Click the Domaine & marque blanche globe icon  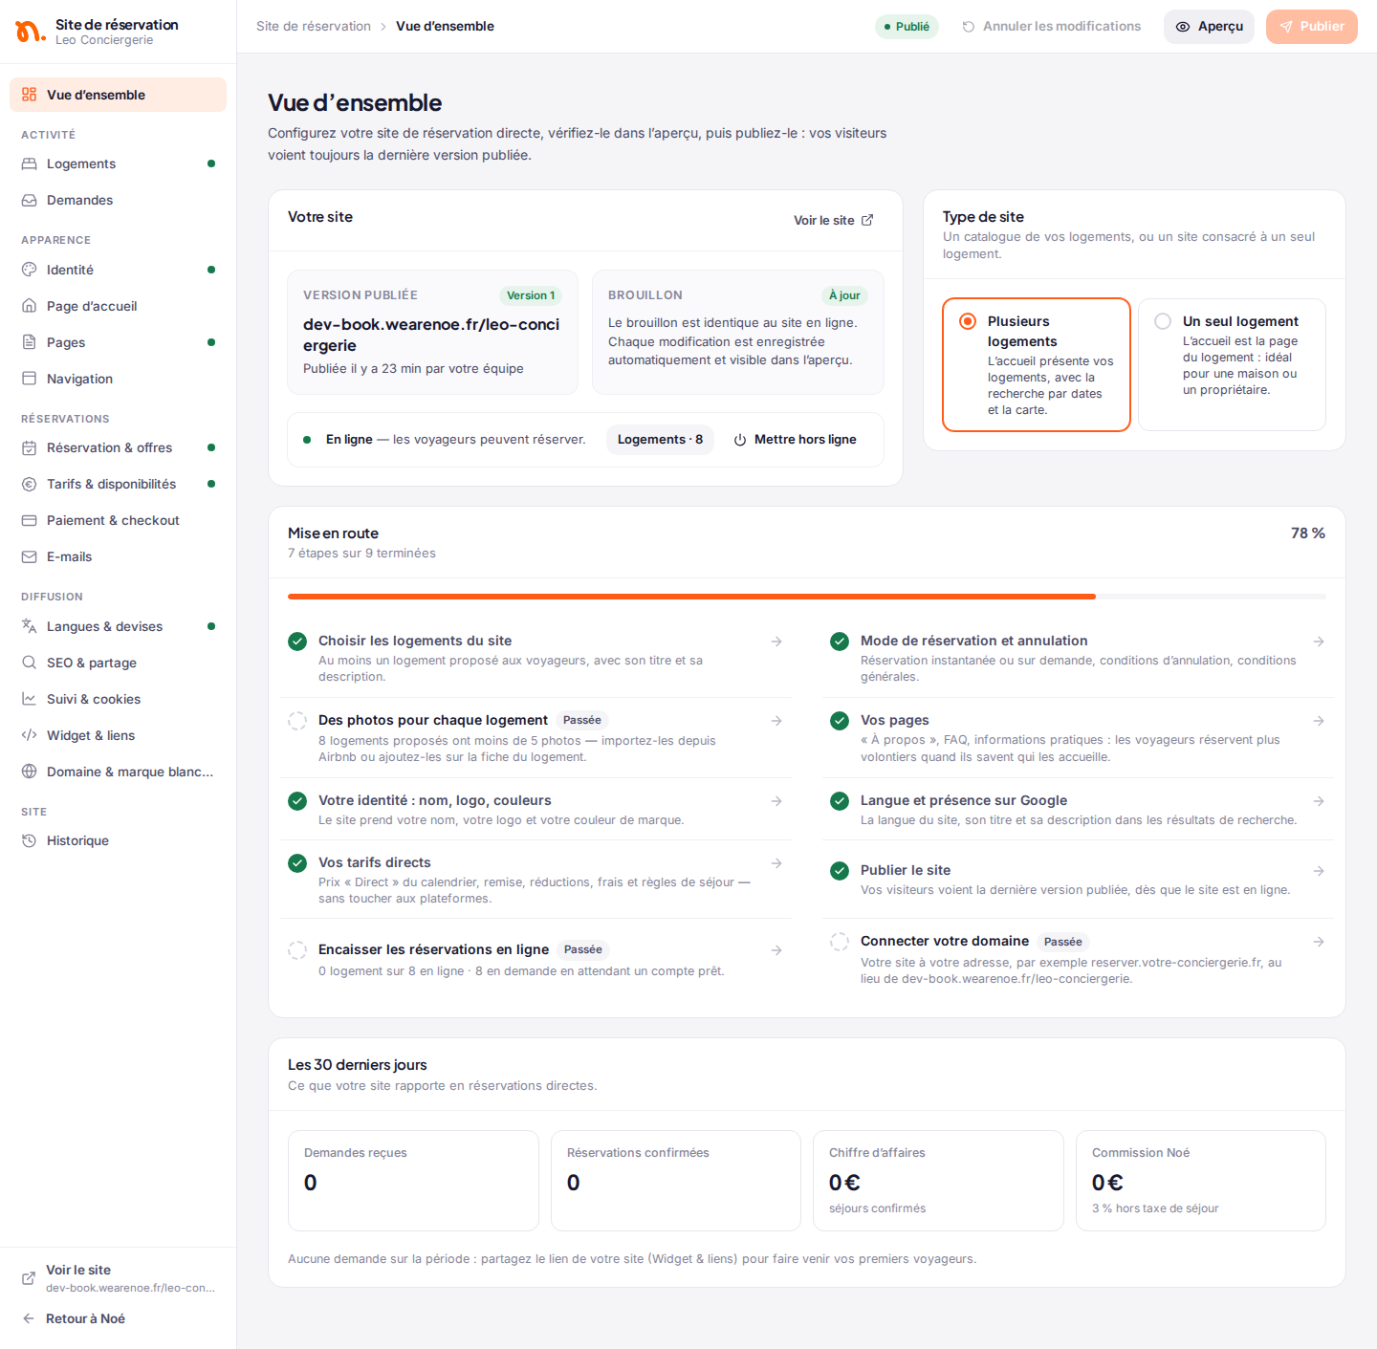point(30,772)
